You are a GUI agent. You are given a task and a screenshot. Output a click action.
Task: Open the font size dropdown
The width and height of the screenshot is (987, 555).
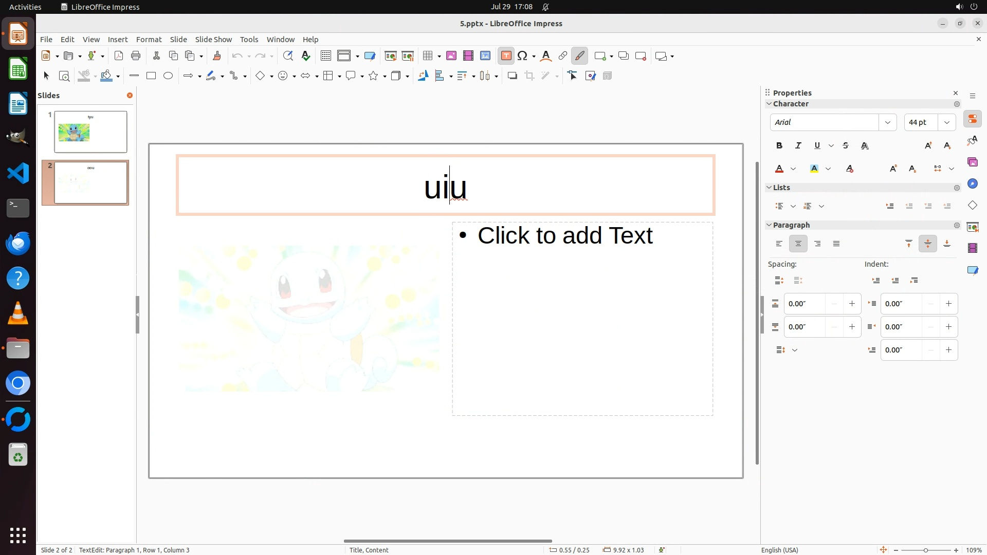tap(946, 122)
